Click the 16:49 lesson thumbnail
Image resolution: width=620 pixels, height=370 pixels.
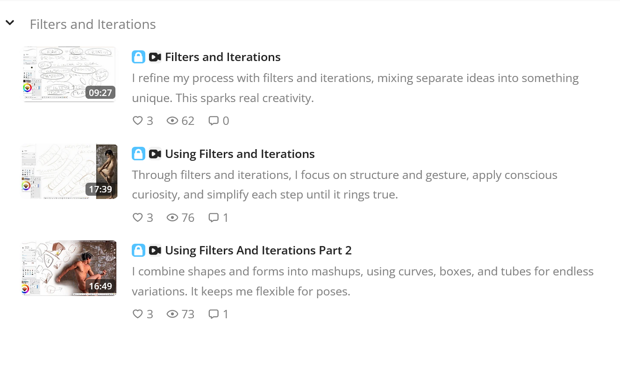(69, 268)
